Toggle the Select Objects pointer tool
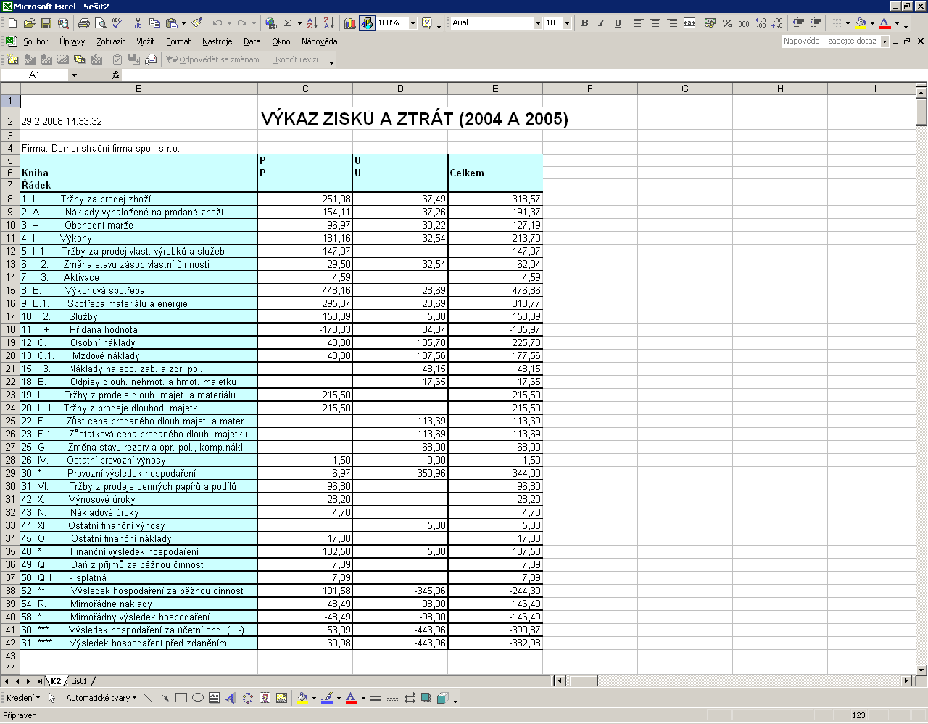 (51, 698)
